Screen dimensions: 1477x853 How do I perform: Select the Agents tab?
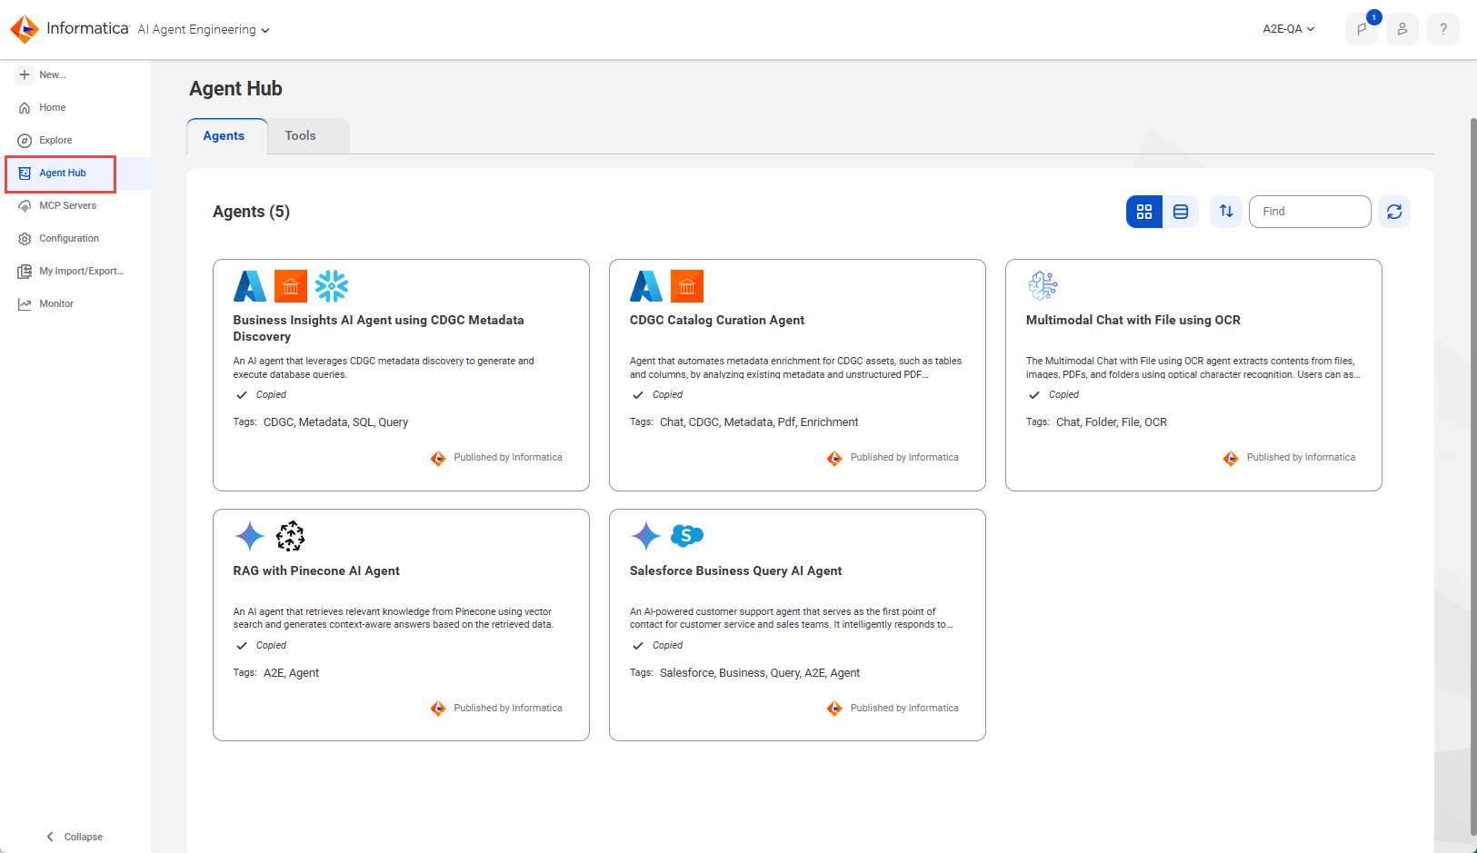(x=224, y=136)
